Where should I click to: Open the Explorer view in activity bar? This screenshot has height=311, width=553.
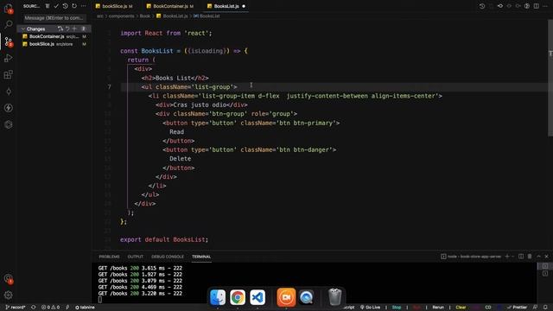coord(8,8)
